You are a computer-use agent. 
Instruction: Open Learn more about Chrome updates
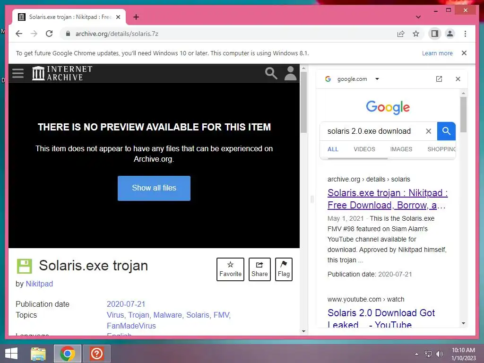coord(437,53)
